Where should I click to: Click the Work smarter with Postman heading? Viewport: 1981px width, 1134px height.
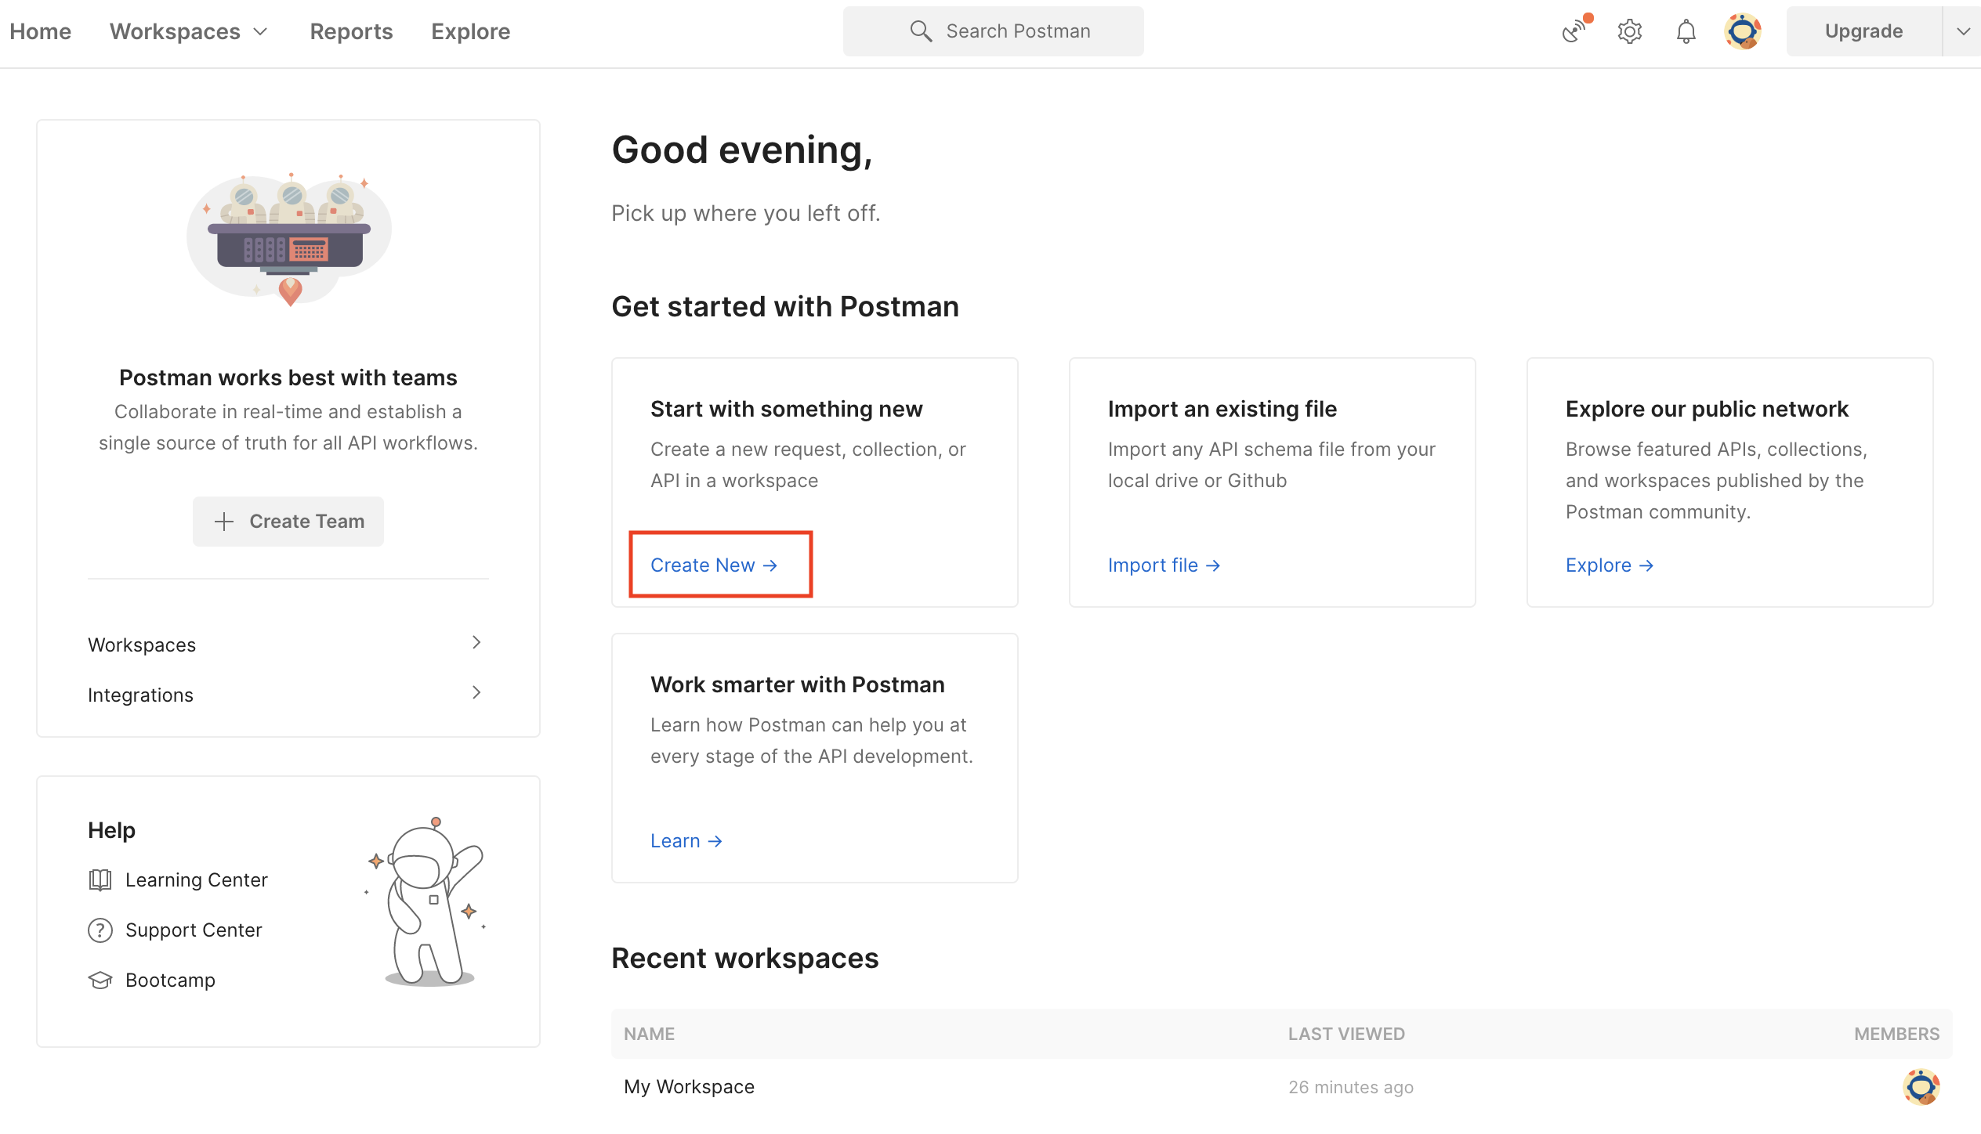tap(798, 684)
